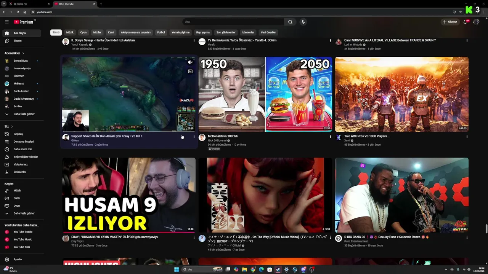Open HUSAM 9 IZLIYOR thumbnail
488x274 pixels.
[129, 195]
